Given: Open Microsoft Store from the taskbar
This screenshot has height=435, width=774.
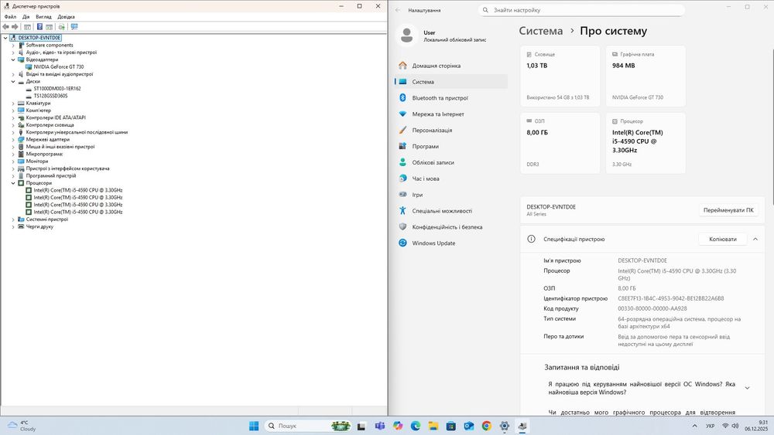Looking at the screenshot, I should (451, 427).
